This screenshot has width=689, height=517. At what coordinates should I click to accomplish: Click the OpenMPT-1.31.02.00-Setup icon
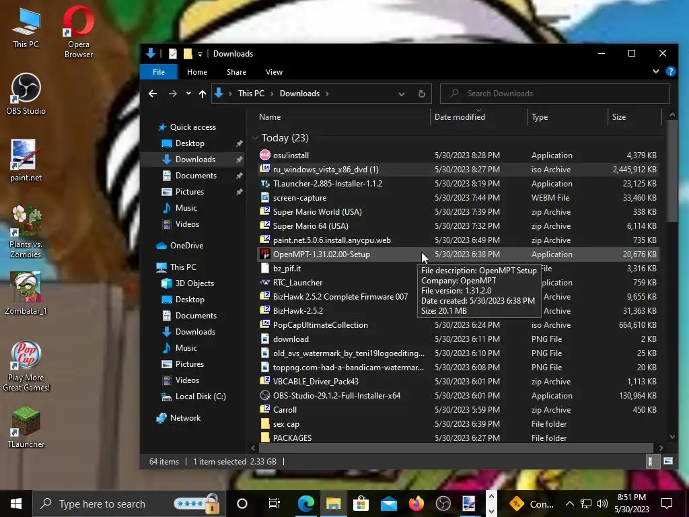[x=265, y=254]
